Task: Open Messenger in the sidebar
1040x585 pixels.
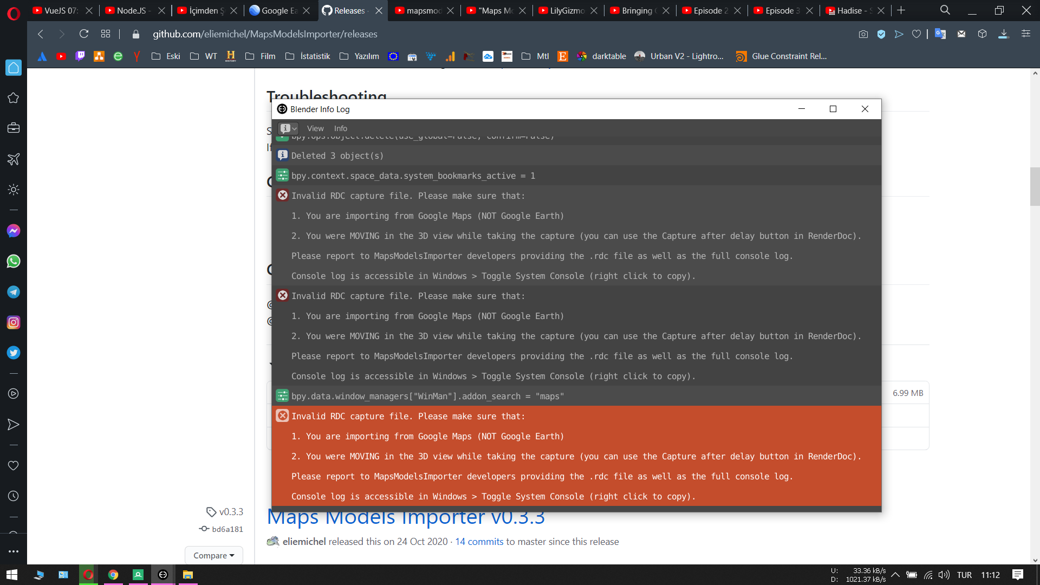Action: [x=14, y=231]
